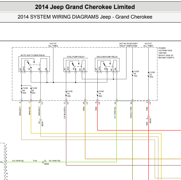Select the "FUEL PUMP RELAY" label

point(76,57)
